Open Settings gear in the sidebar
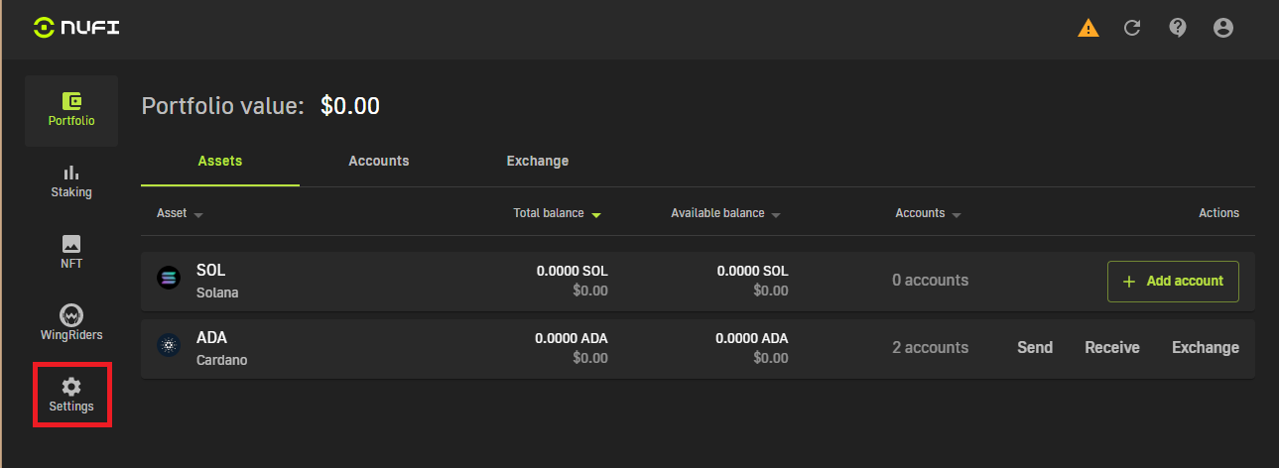 pos(71,395)
